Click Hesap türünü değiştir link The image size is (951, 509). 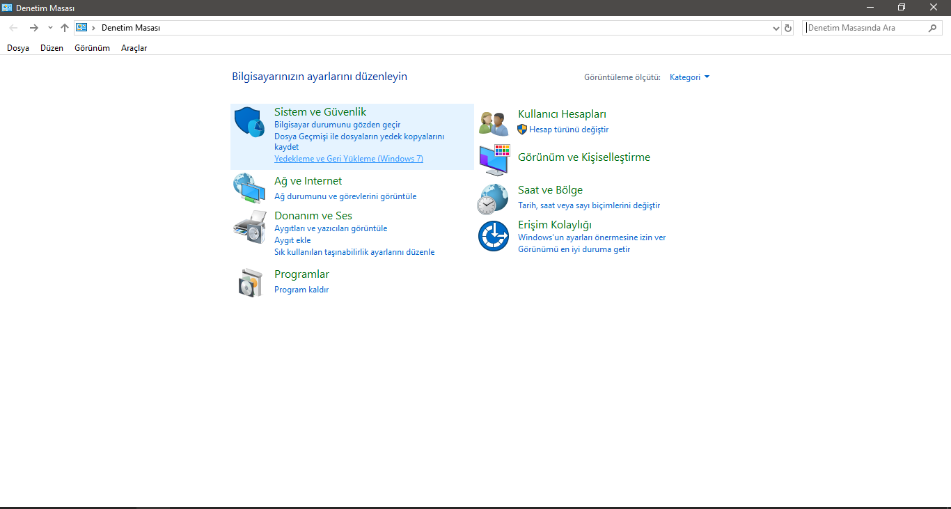point(569,130)
